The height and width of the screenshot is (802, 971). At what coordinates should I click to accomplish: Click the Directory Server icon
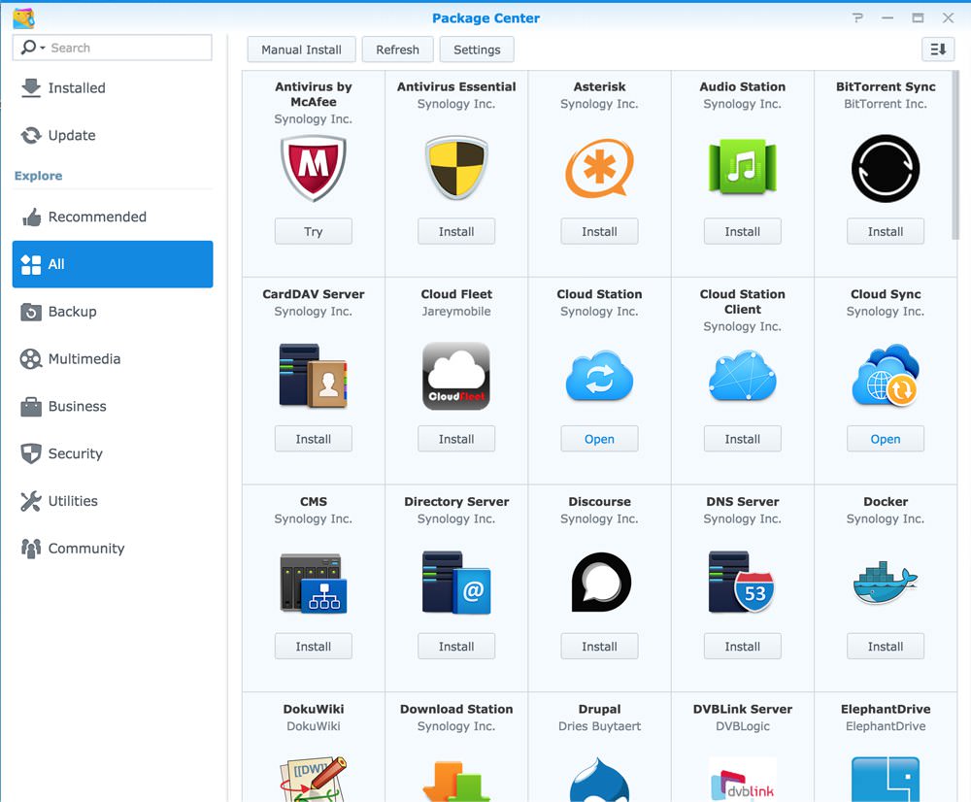point(456,583)
